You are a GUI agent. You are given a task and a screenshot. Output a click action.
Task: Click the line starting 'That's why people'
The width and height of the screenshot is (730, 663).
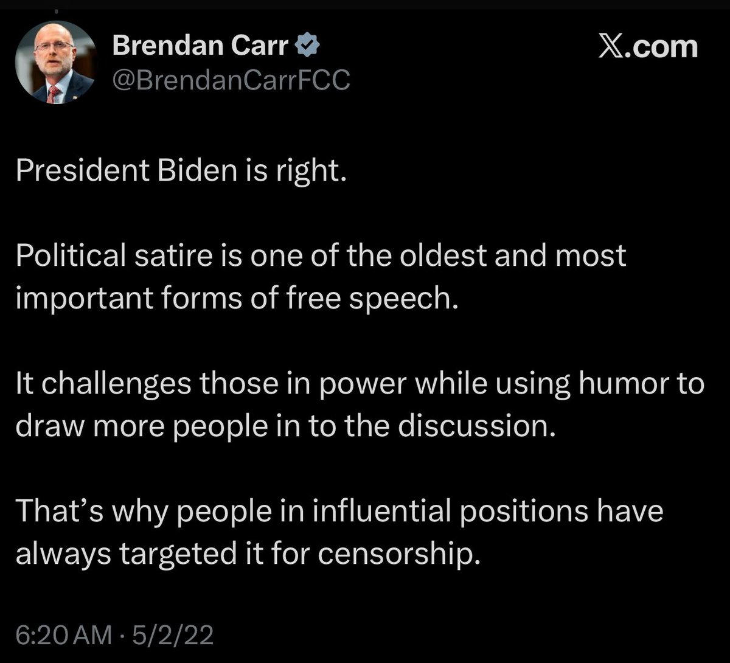coord(339,512)
